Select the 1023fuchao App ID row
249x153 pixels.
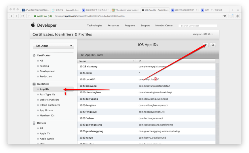pos(146,119)
